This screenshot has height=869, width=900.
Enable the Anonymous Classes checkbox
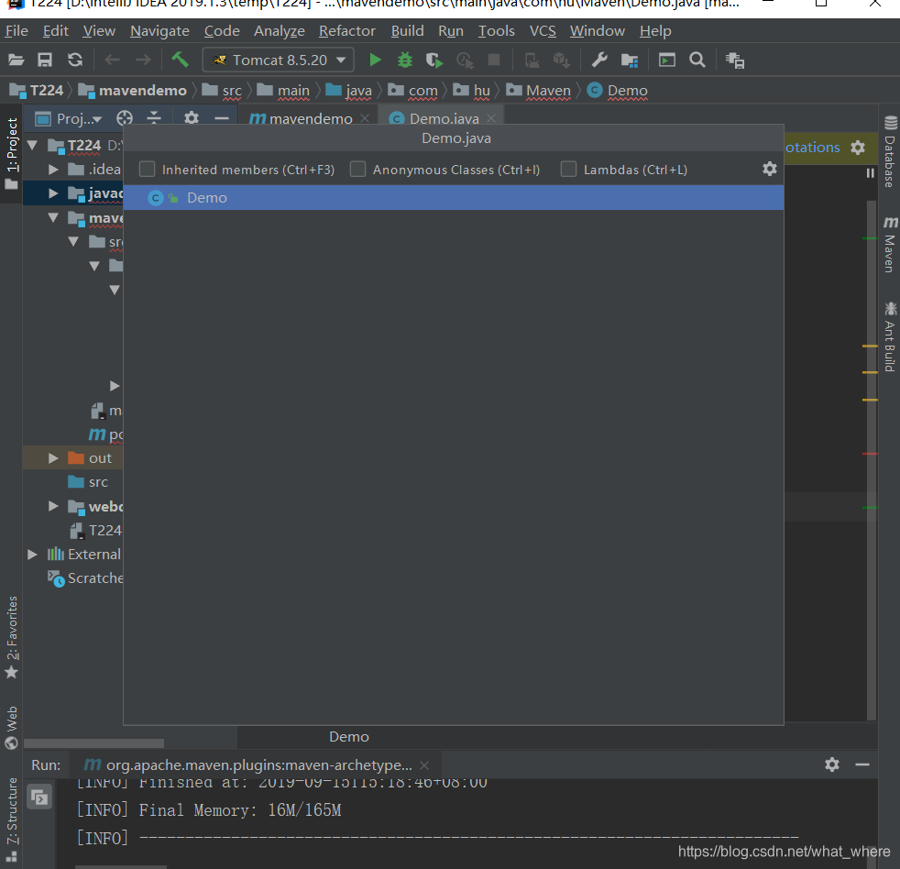click(357, 169)
